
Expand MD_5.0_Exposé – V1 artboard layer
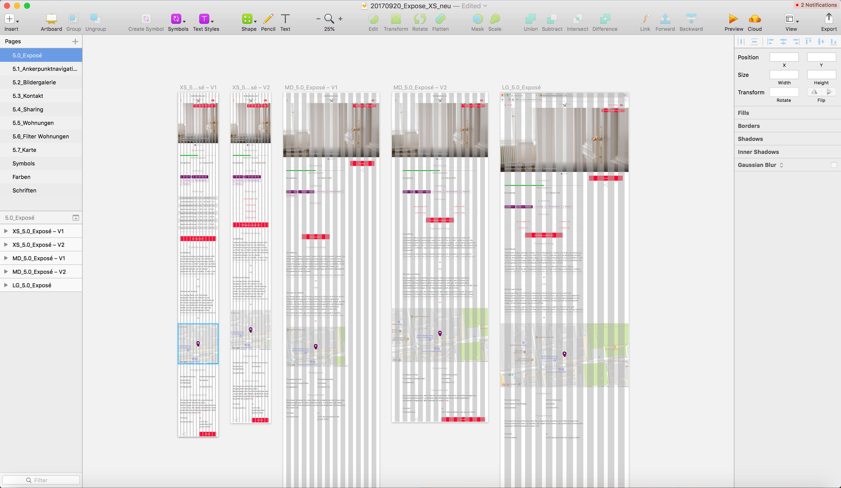6,258
